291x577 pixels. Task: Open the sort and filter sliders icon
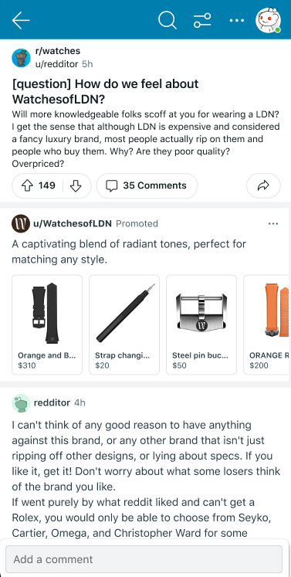pos(202,20)
